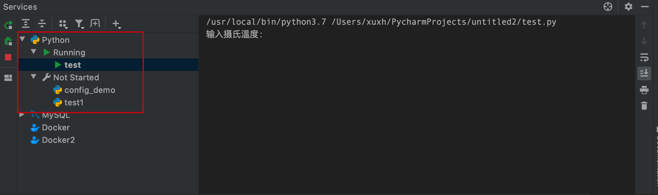658x195 pixels.
Task: Clear console with trash icon
Action: (x=644, y=106)
